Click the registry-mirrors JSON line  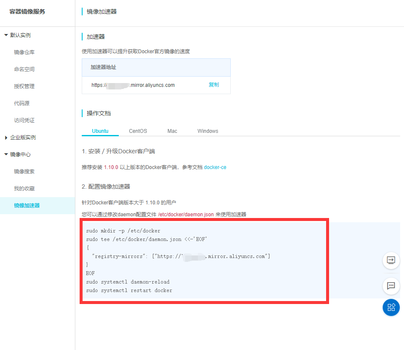click(x=181, y=256)
